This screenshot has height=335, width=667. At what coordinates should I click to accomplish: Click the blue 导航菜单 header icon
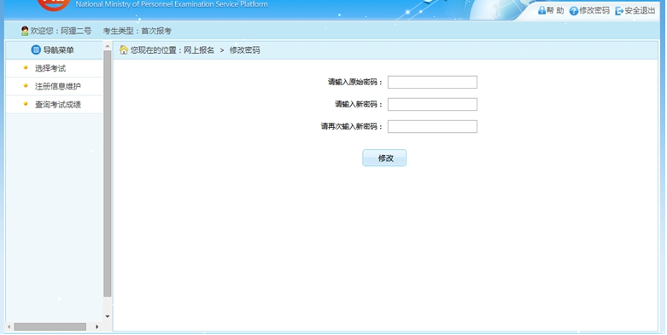36,50
